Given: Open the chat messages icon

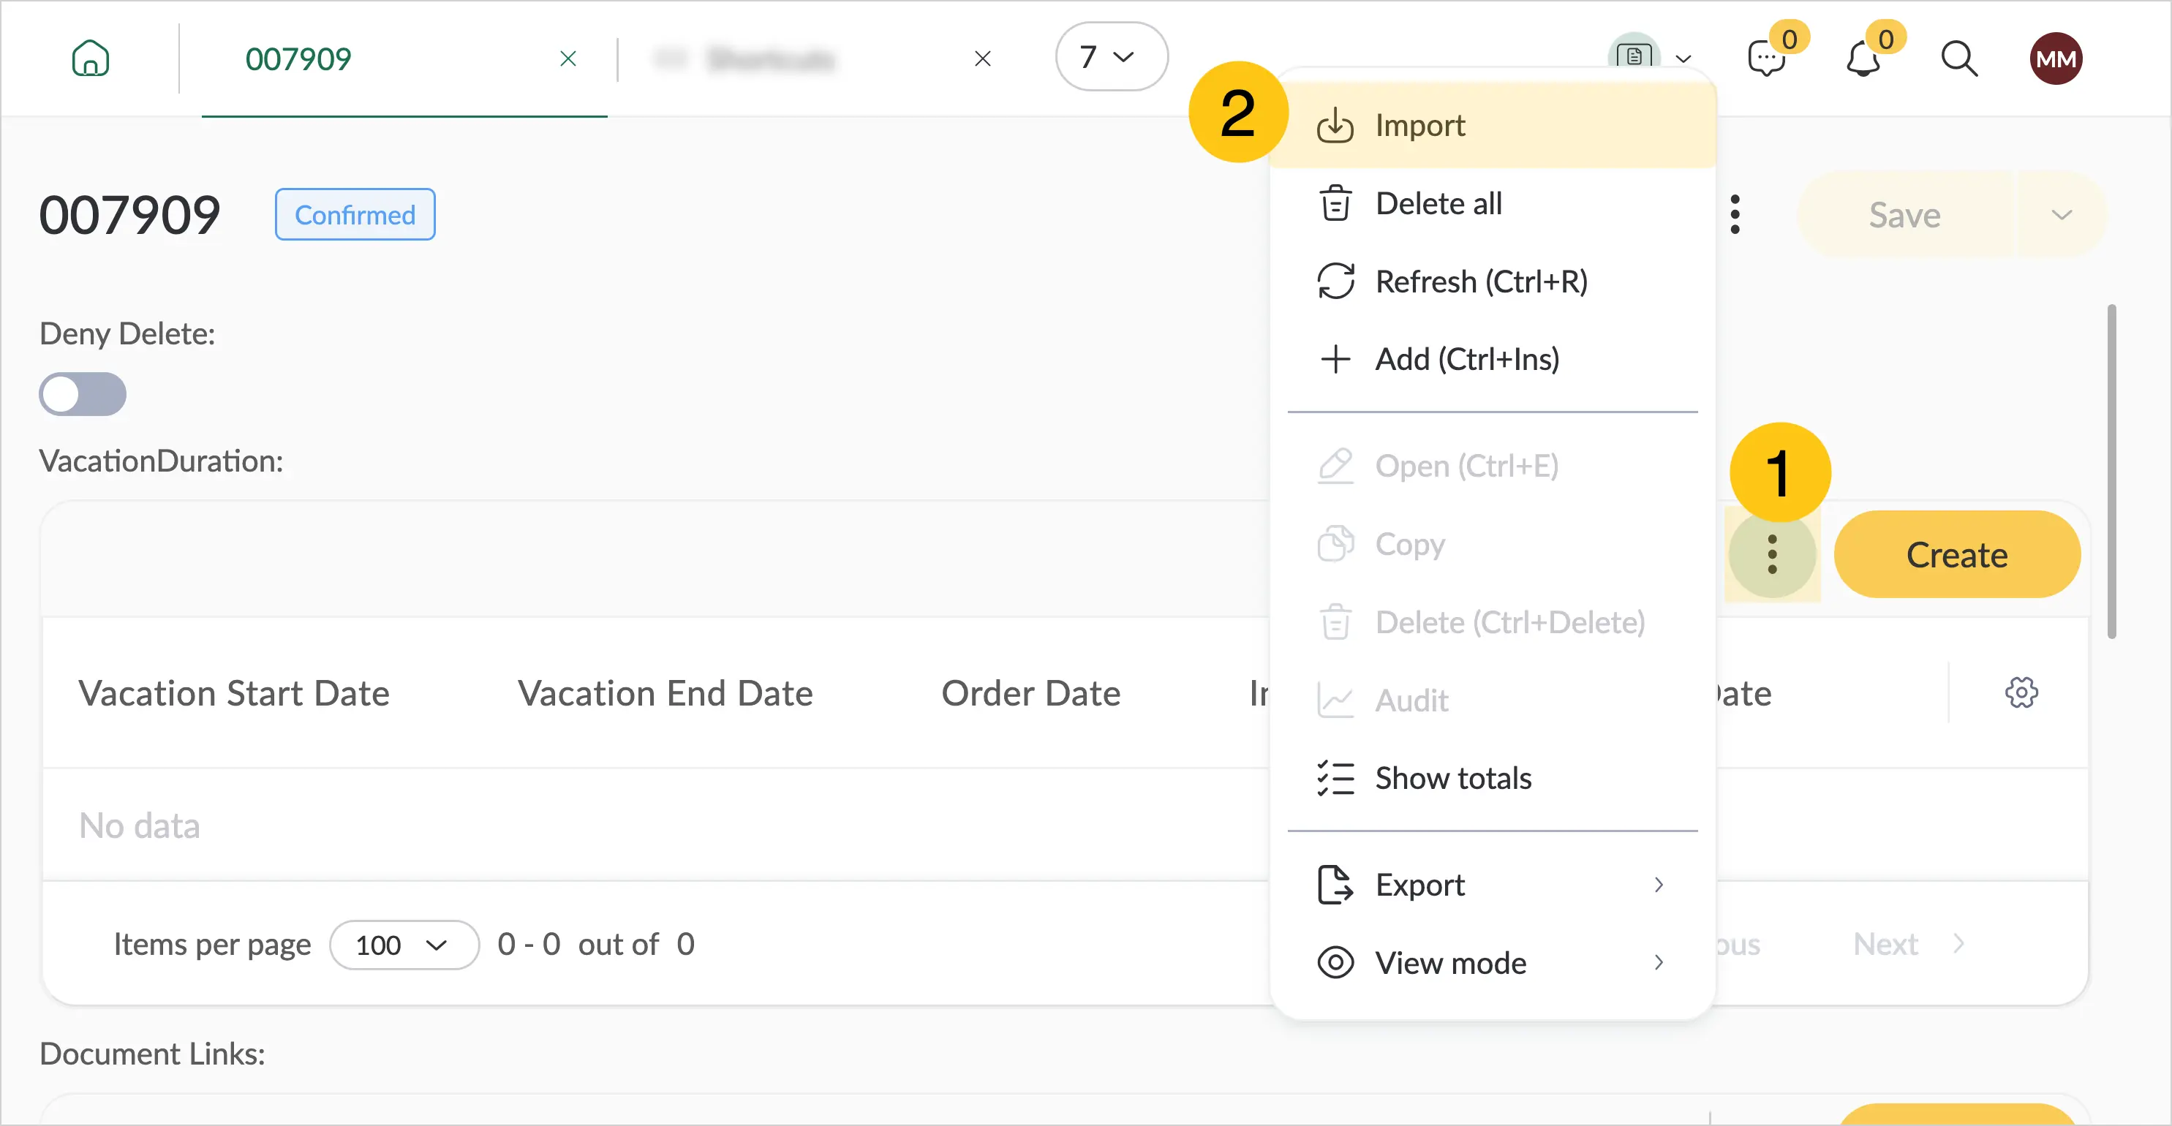Looking at the screenshot, I should pyautogui.click(x=1765, y=59).
